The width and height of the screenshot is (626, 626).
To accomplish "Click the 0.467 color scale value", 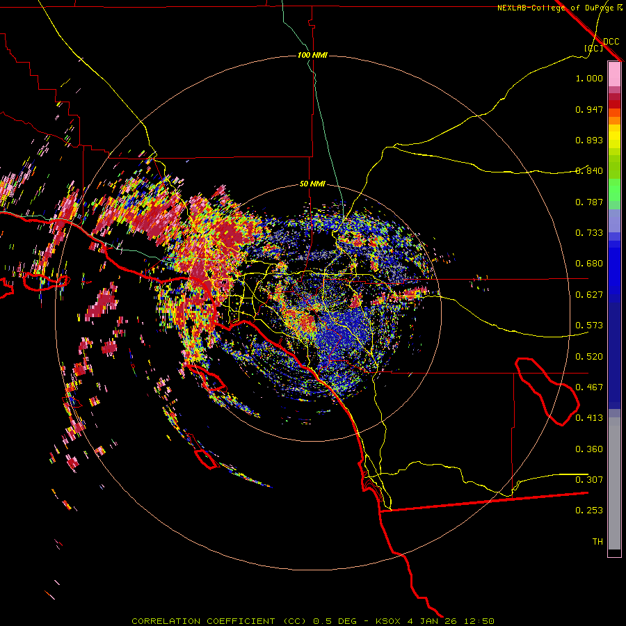I will 589,387.
